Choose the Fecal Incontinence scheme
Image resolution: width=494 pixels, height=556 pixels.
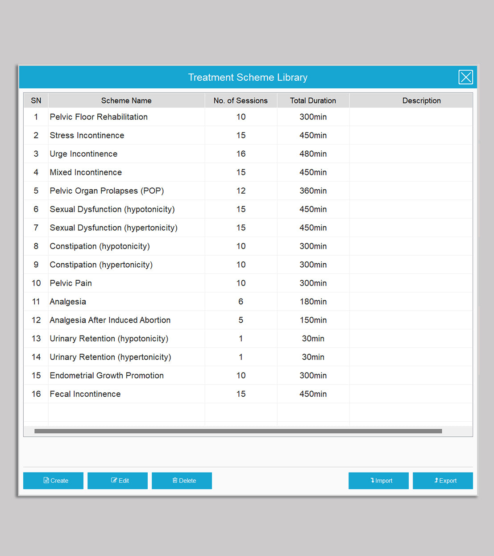tap(85, 394)
